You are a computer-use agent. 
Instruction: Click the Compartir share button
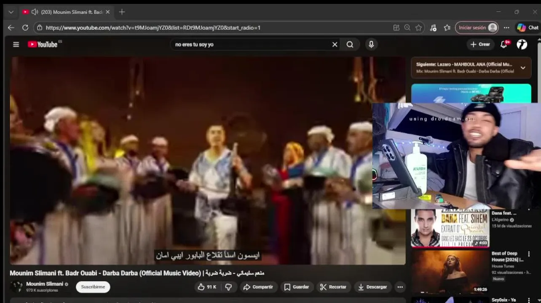coord(258,287)
